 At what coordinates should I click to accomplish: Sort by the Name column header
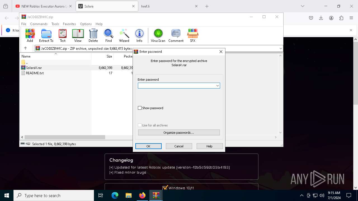pos(56,56)
